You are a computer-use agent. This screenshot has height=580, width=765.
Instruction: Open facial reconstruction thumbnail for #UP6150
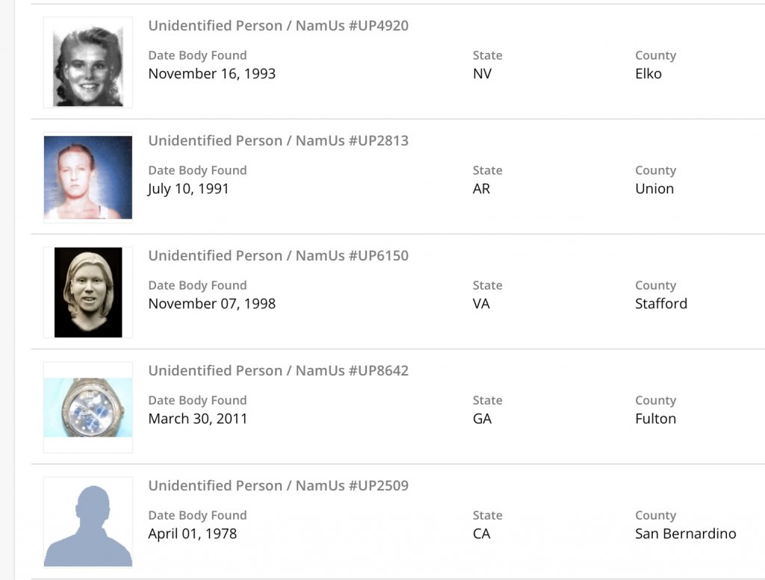(88, 293)
